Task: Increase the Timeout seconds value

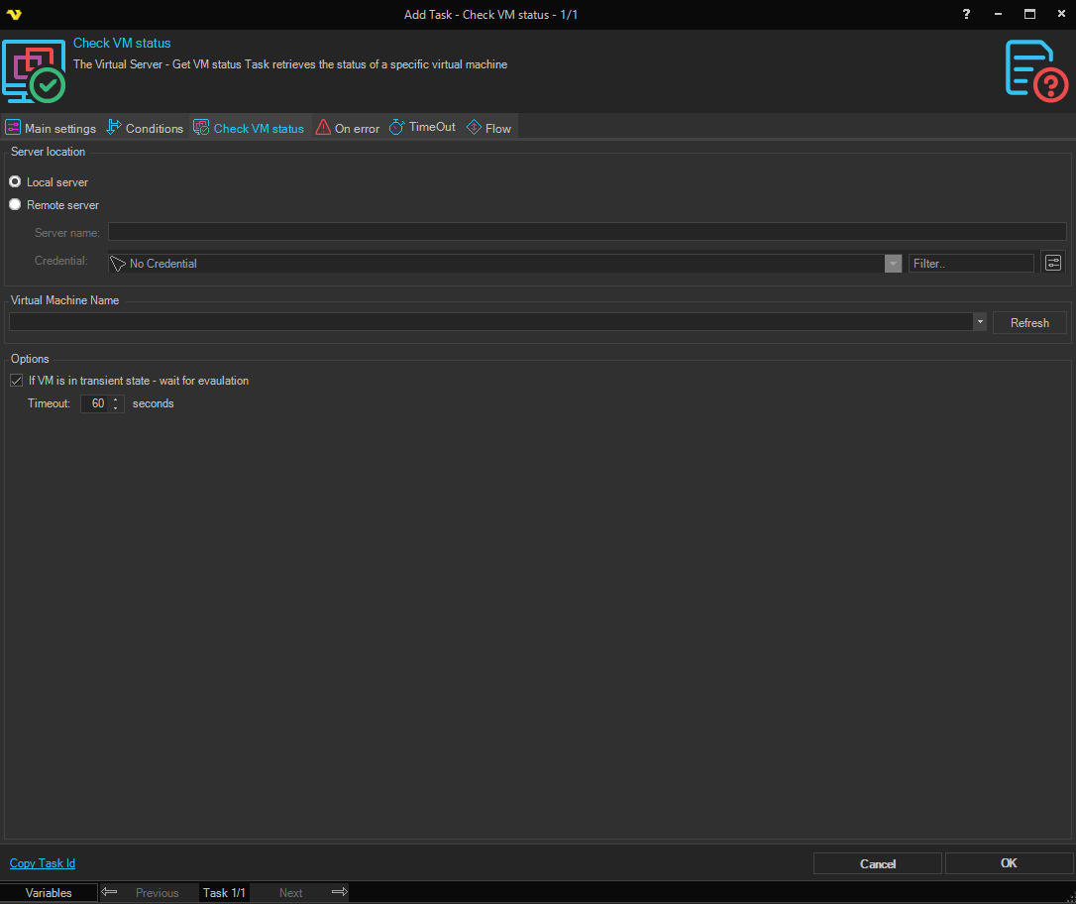Action: tap(116, 399)
